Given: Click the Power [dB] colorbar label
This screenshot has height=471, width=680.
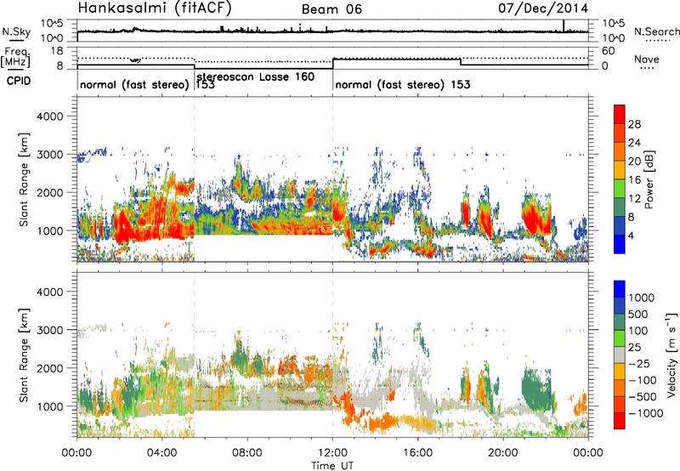Looking at the screenshot, I should tap(649, 179).
